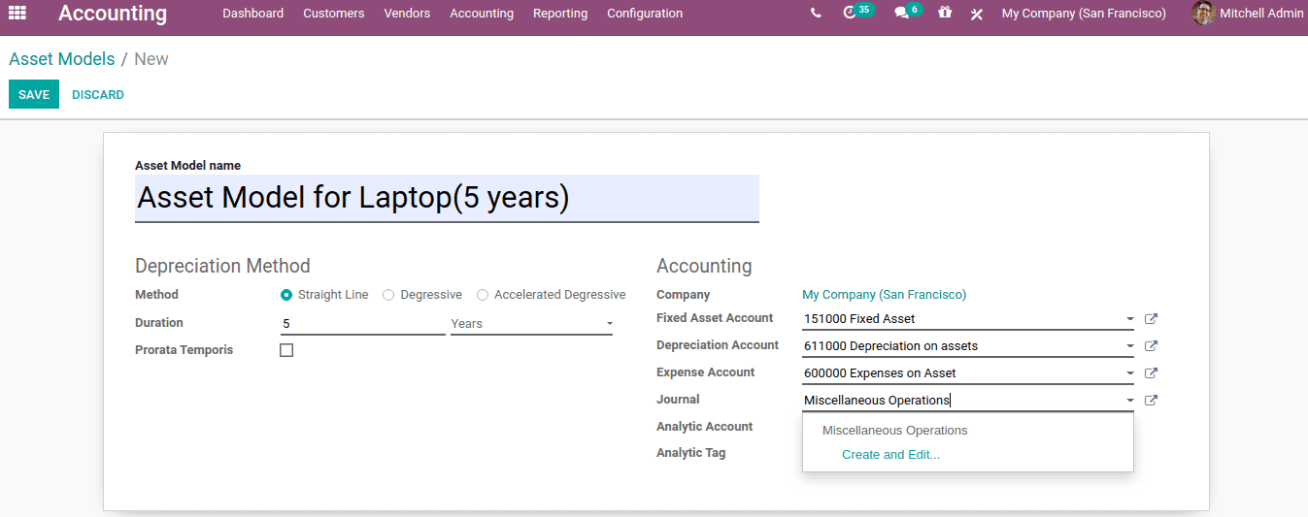
Task: Open the Reporting menu
Action: [560, 14]
